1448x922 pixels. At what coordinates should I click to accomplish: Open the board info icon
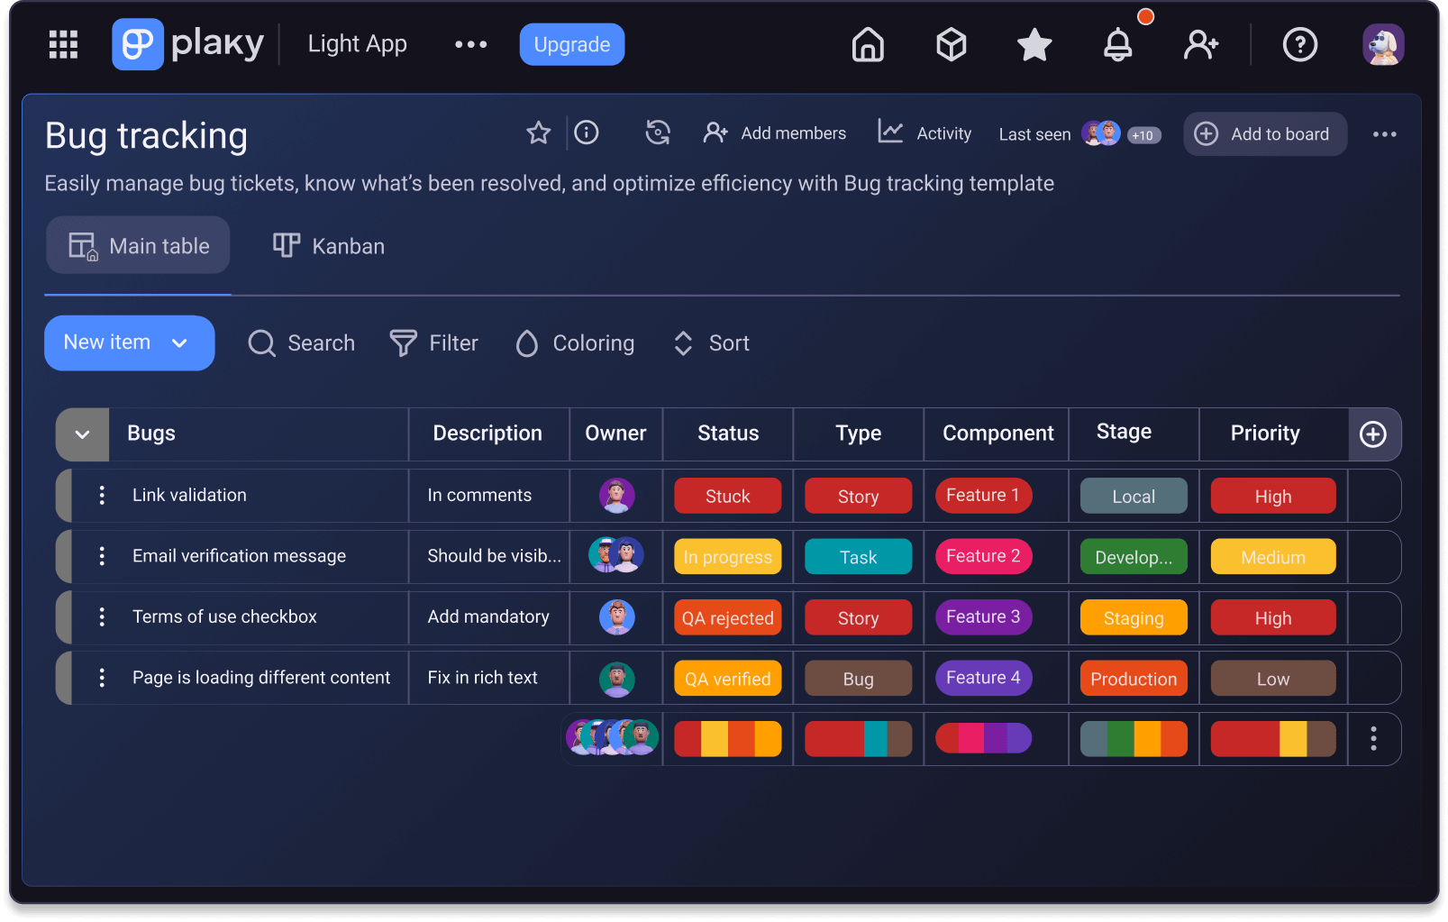(x=586, y=132)
